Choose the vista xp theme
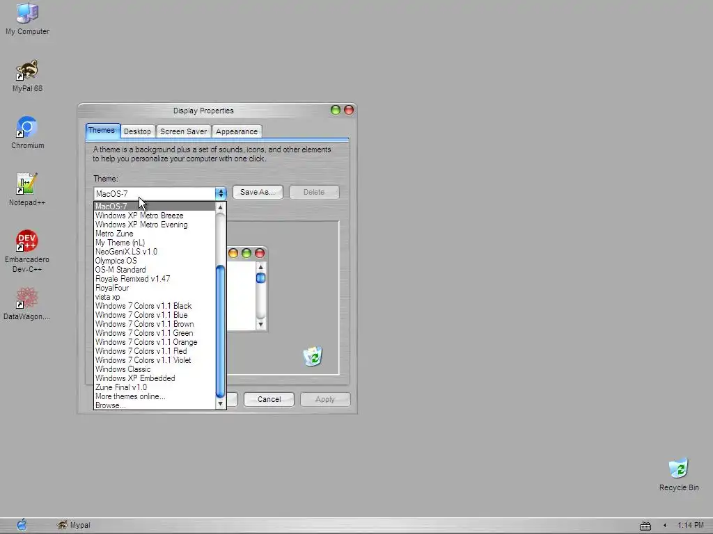Image resolution: width=713 pixels, height=534 pixels. [154, 297]
